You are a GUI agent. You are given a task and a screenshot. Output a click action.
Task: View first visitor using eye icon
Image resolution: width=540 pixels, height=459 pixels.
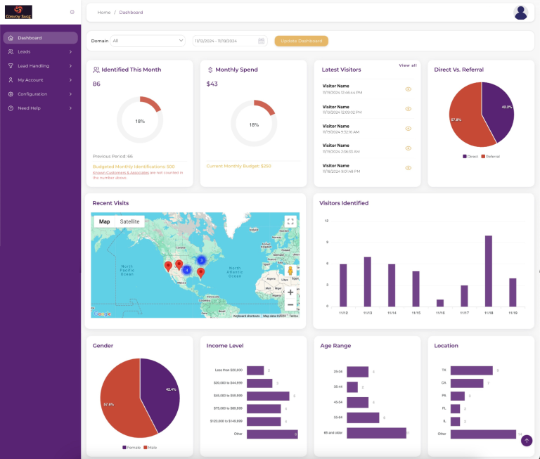[x=408, y=89]
